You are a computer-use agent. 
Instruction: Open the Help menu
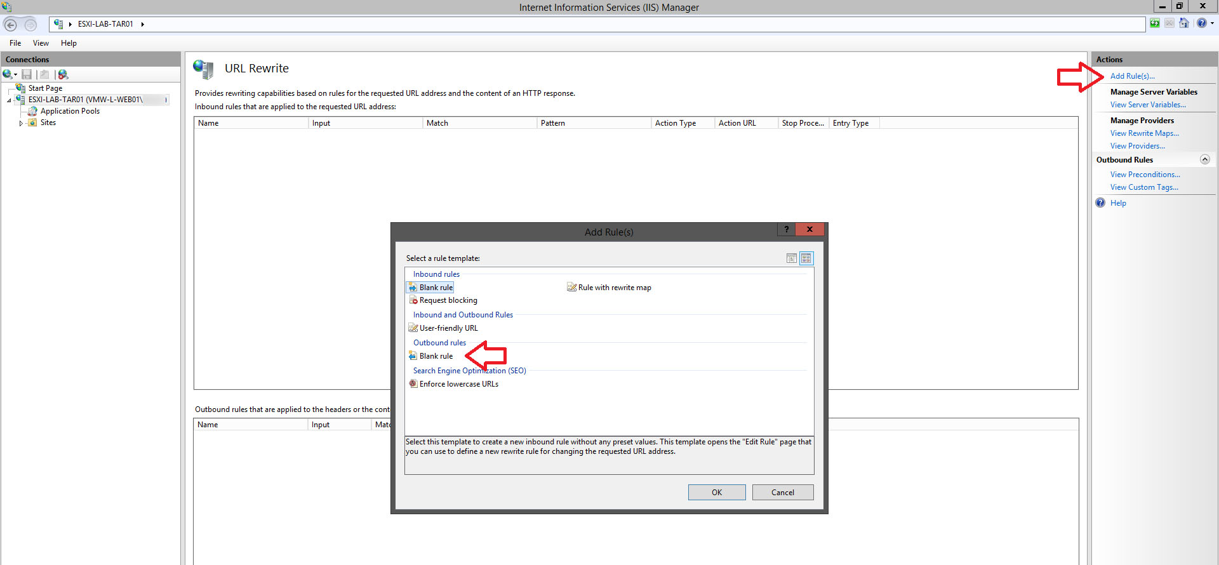pyautogui.click(x=69, y=43)
